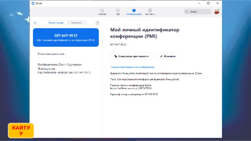The width and height of the screenshot is (251, 141).
Task: Open the Home (Главная) tab
Action: click(102, 12)
